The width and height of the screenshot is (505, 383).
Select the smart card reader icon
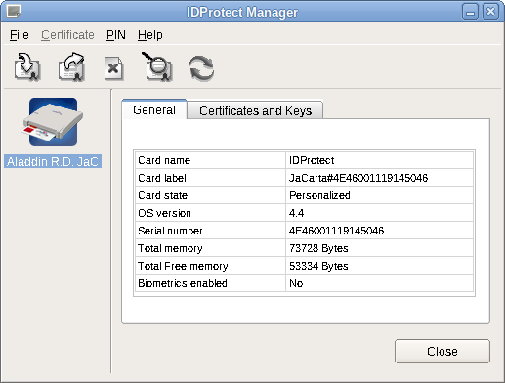point(53,121)
